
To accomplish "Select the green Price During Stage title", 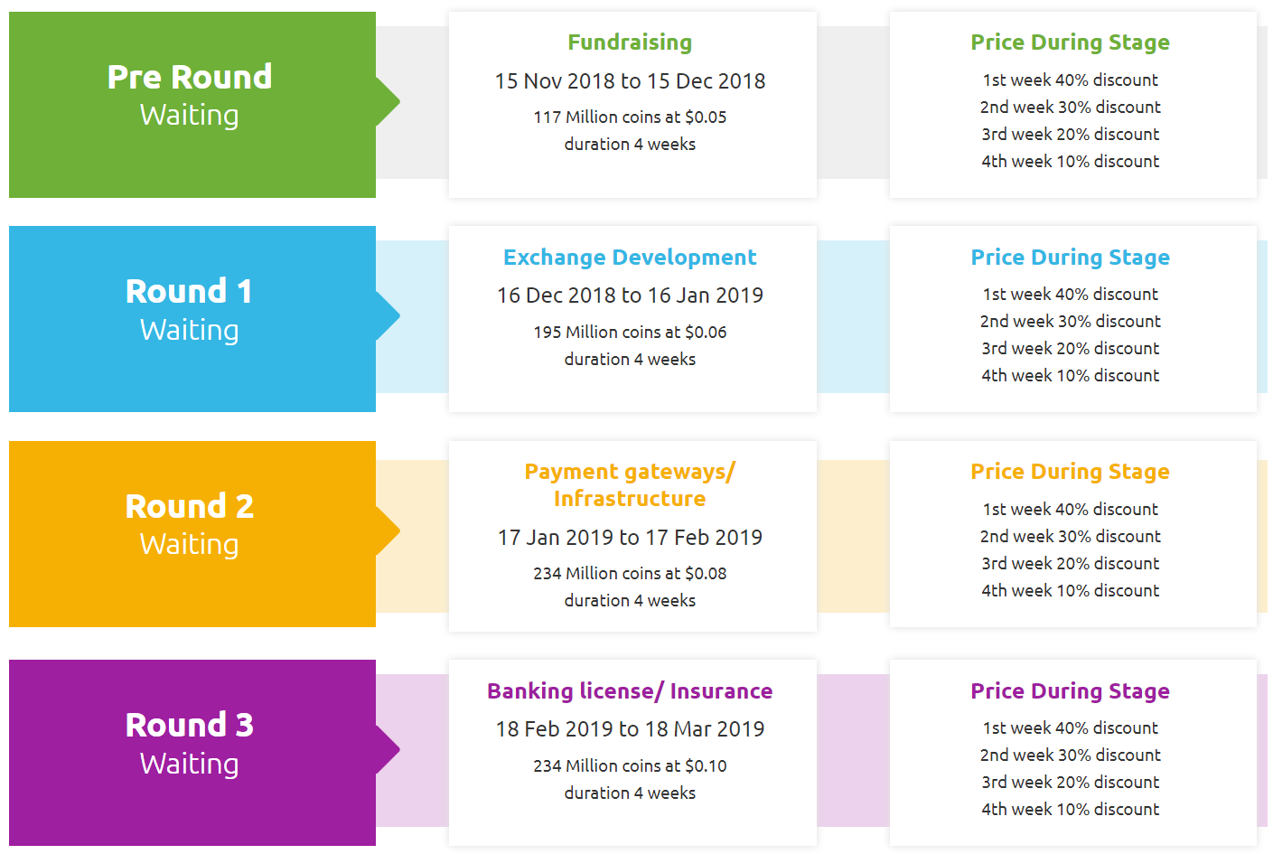I will pyautogui.click(x=1071, y=42).
